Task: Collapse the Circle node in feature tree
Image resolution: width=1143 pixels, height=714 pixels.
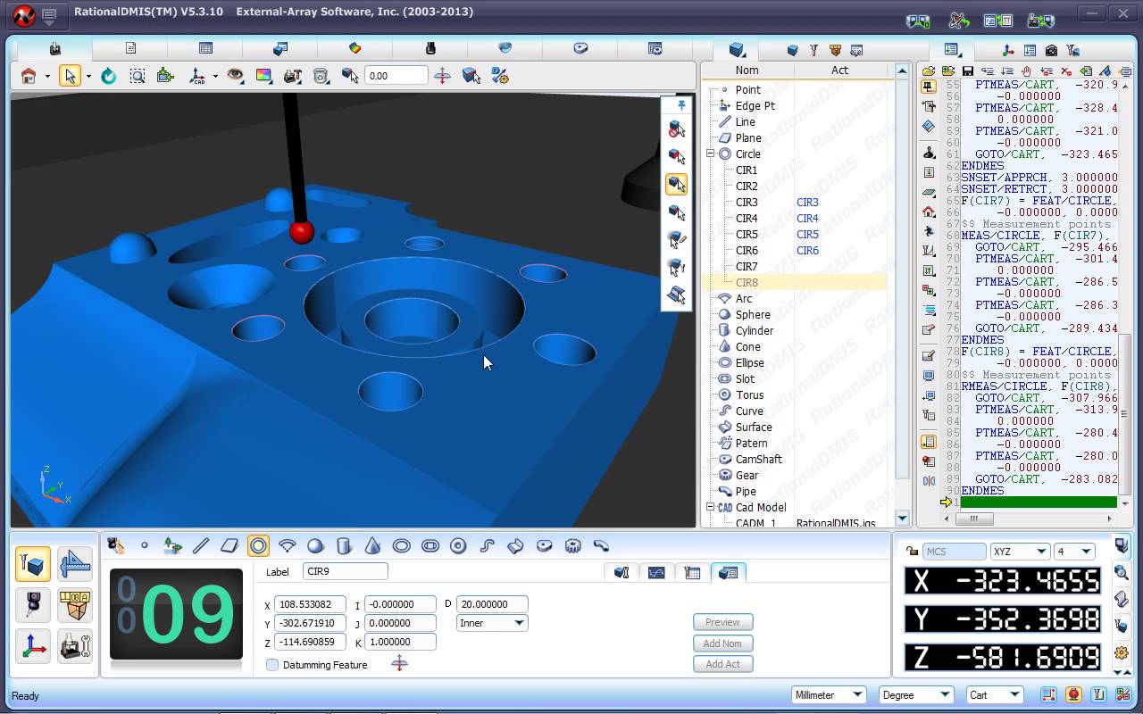Action: (x=711, y=154)
